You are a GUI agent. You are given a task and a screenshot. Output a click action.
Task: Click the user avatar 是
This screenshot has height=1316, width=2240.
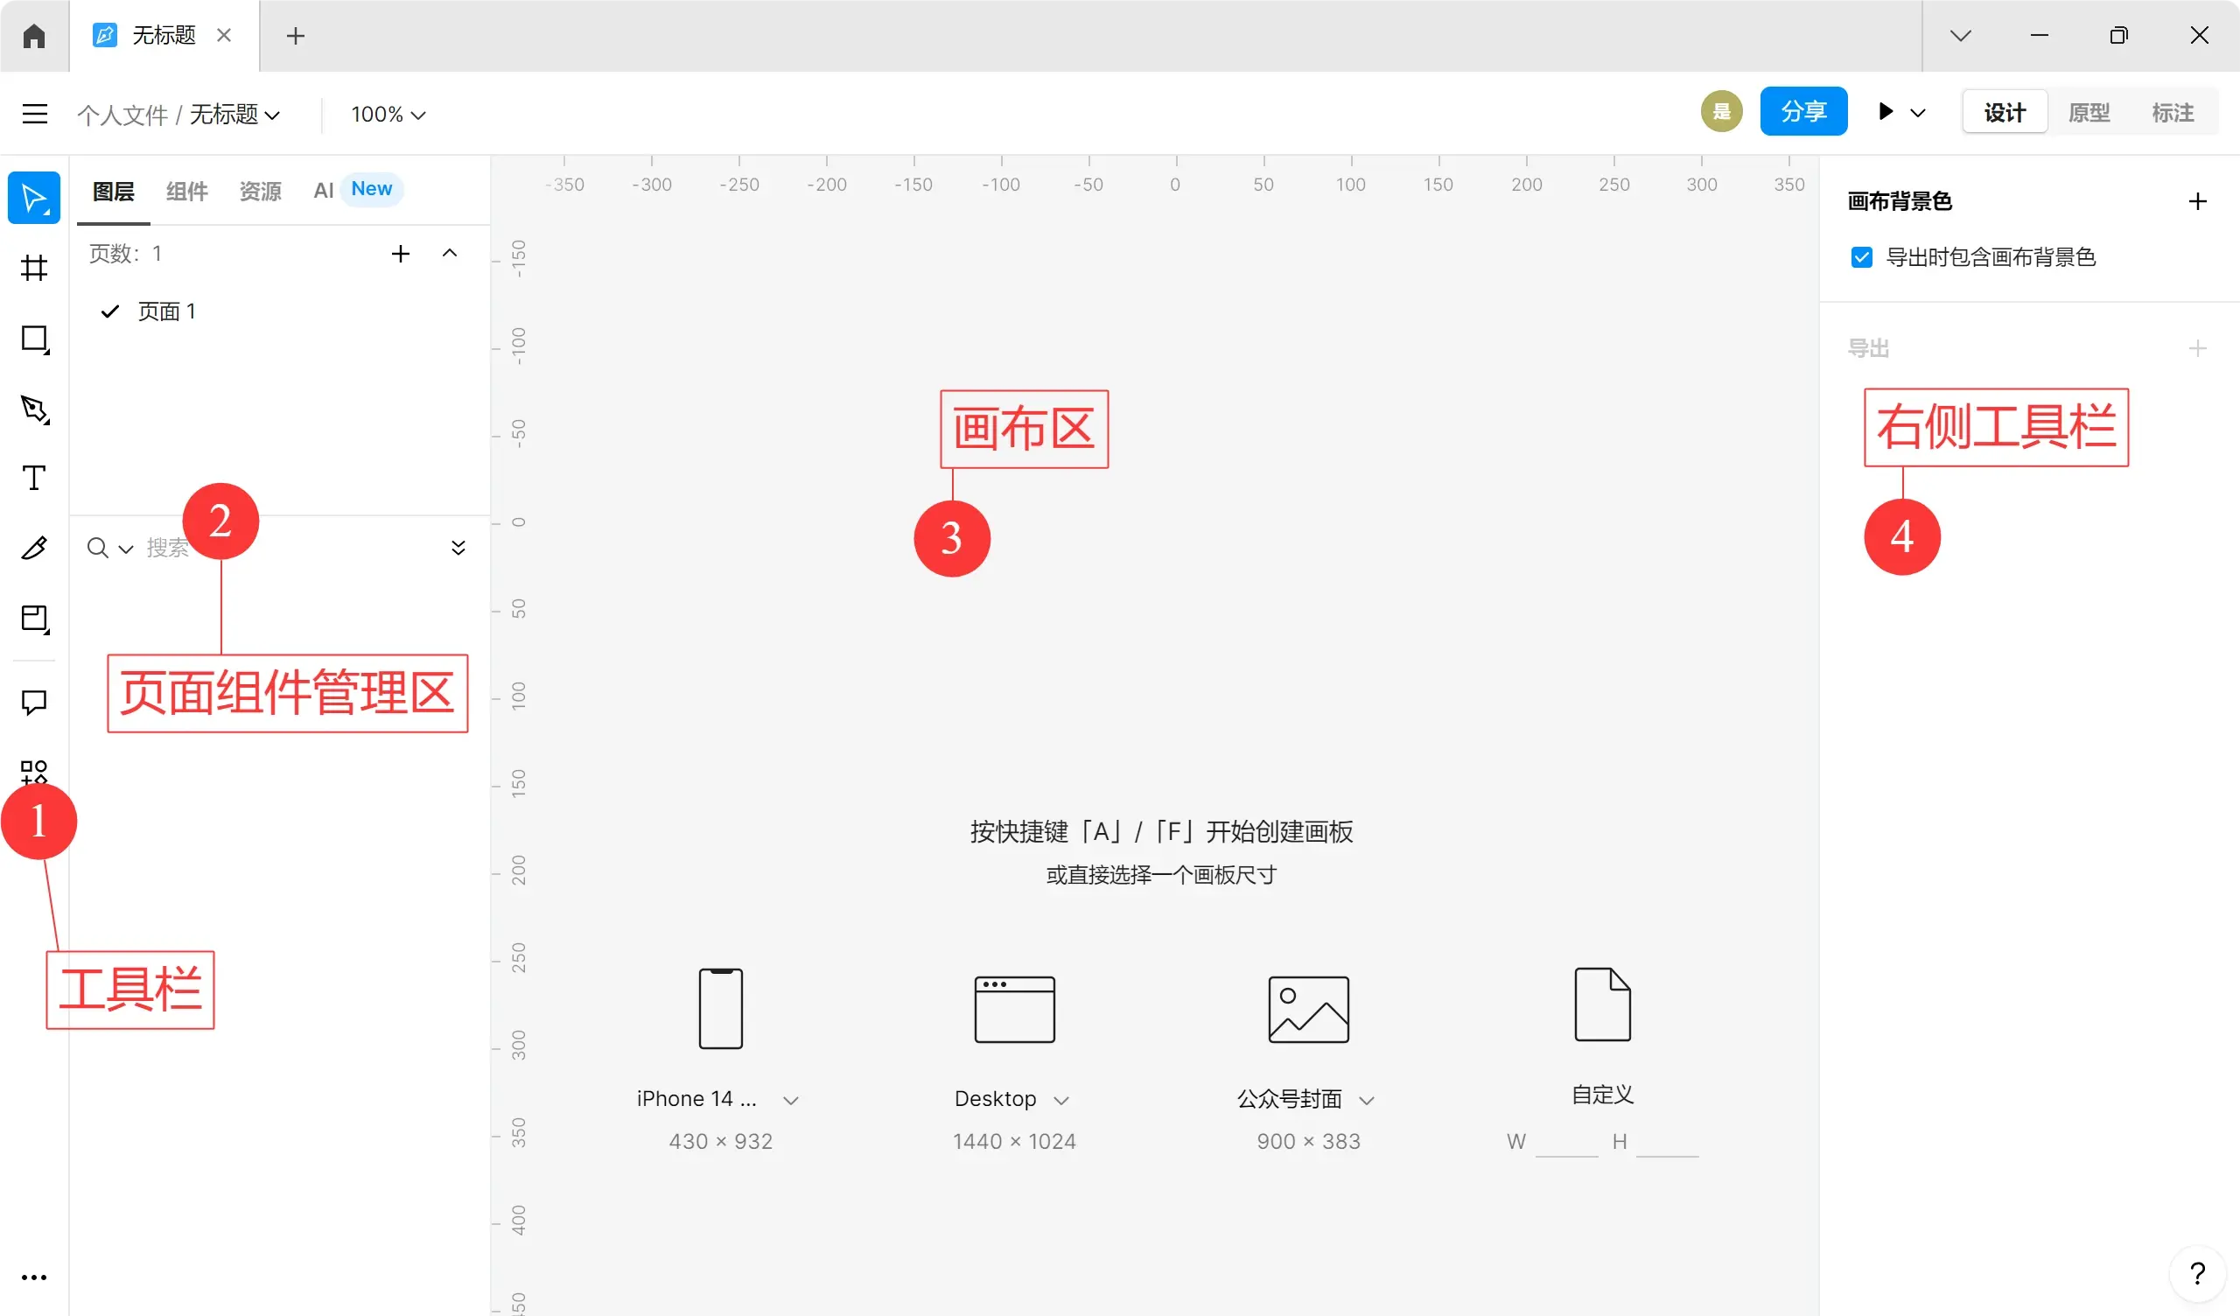pos(1722,111)
